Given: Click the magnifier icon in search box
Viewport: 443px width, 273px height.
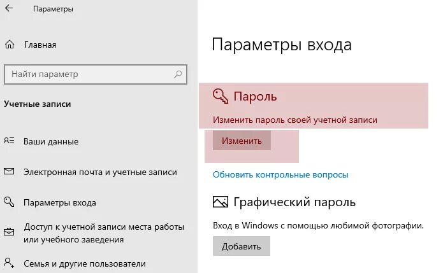Looking at the screenshot, I should (178, 74).
